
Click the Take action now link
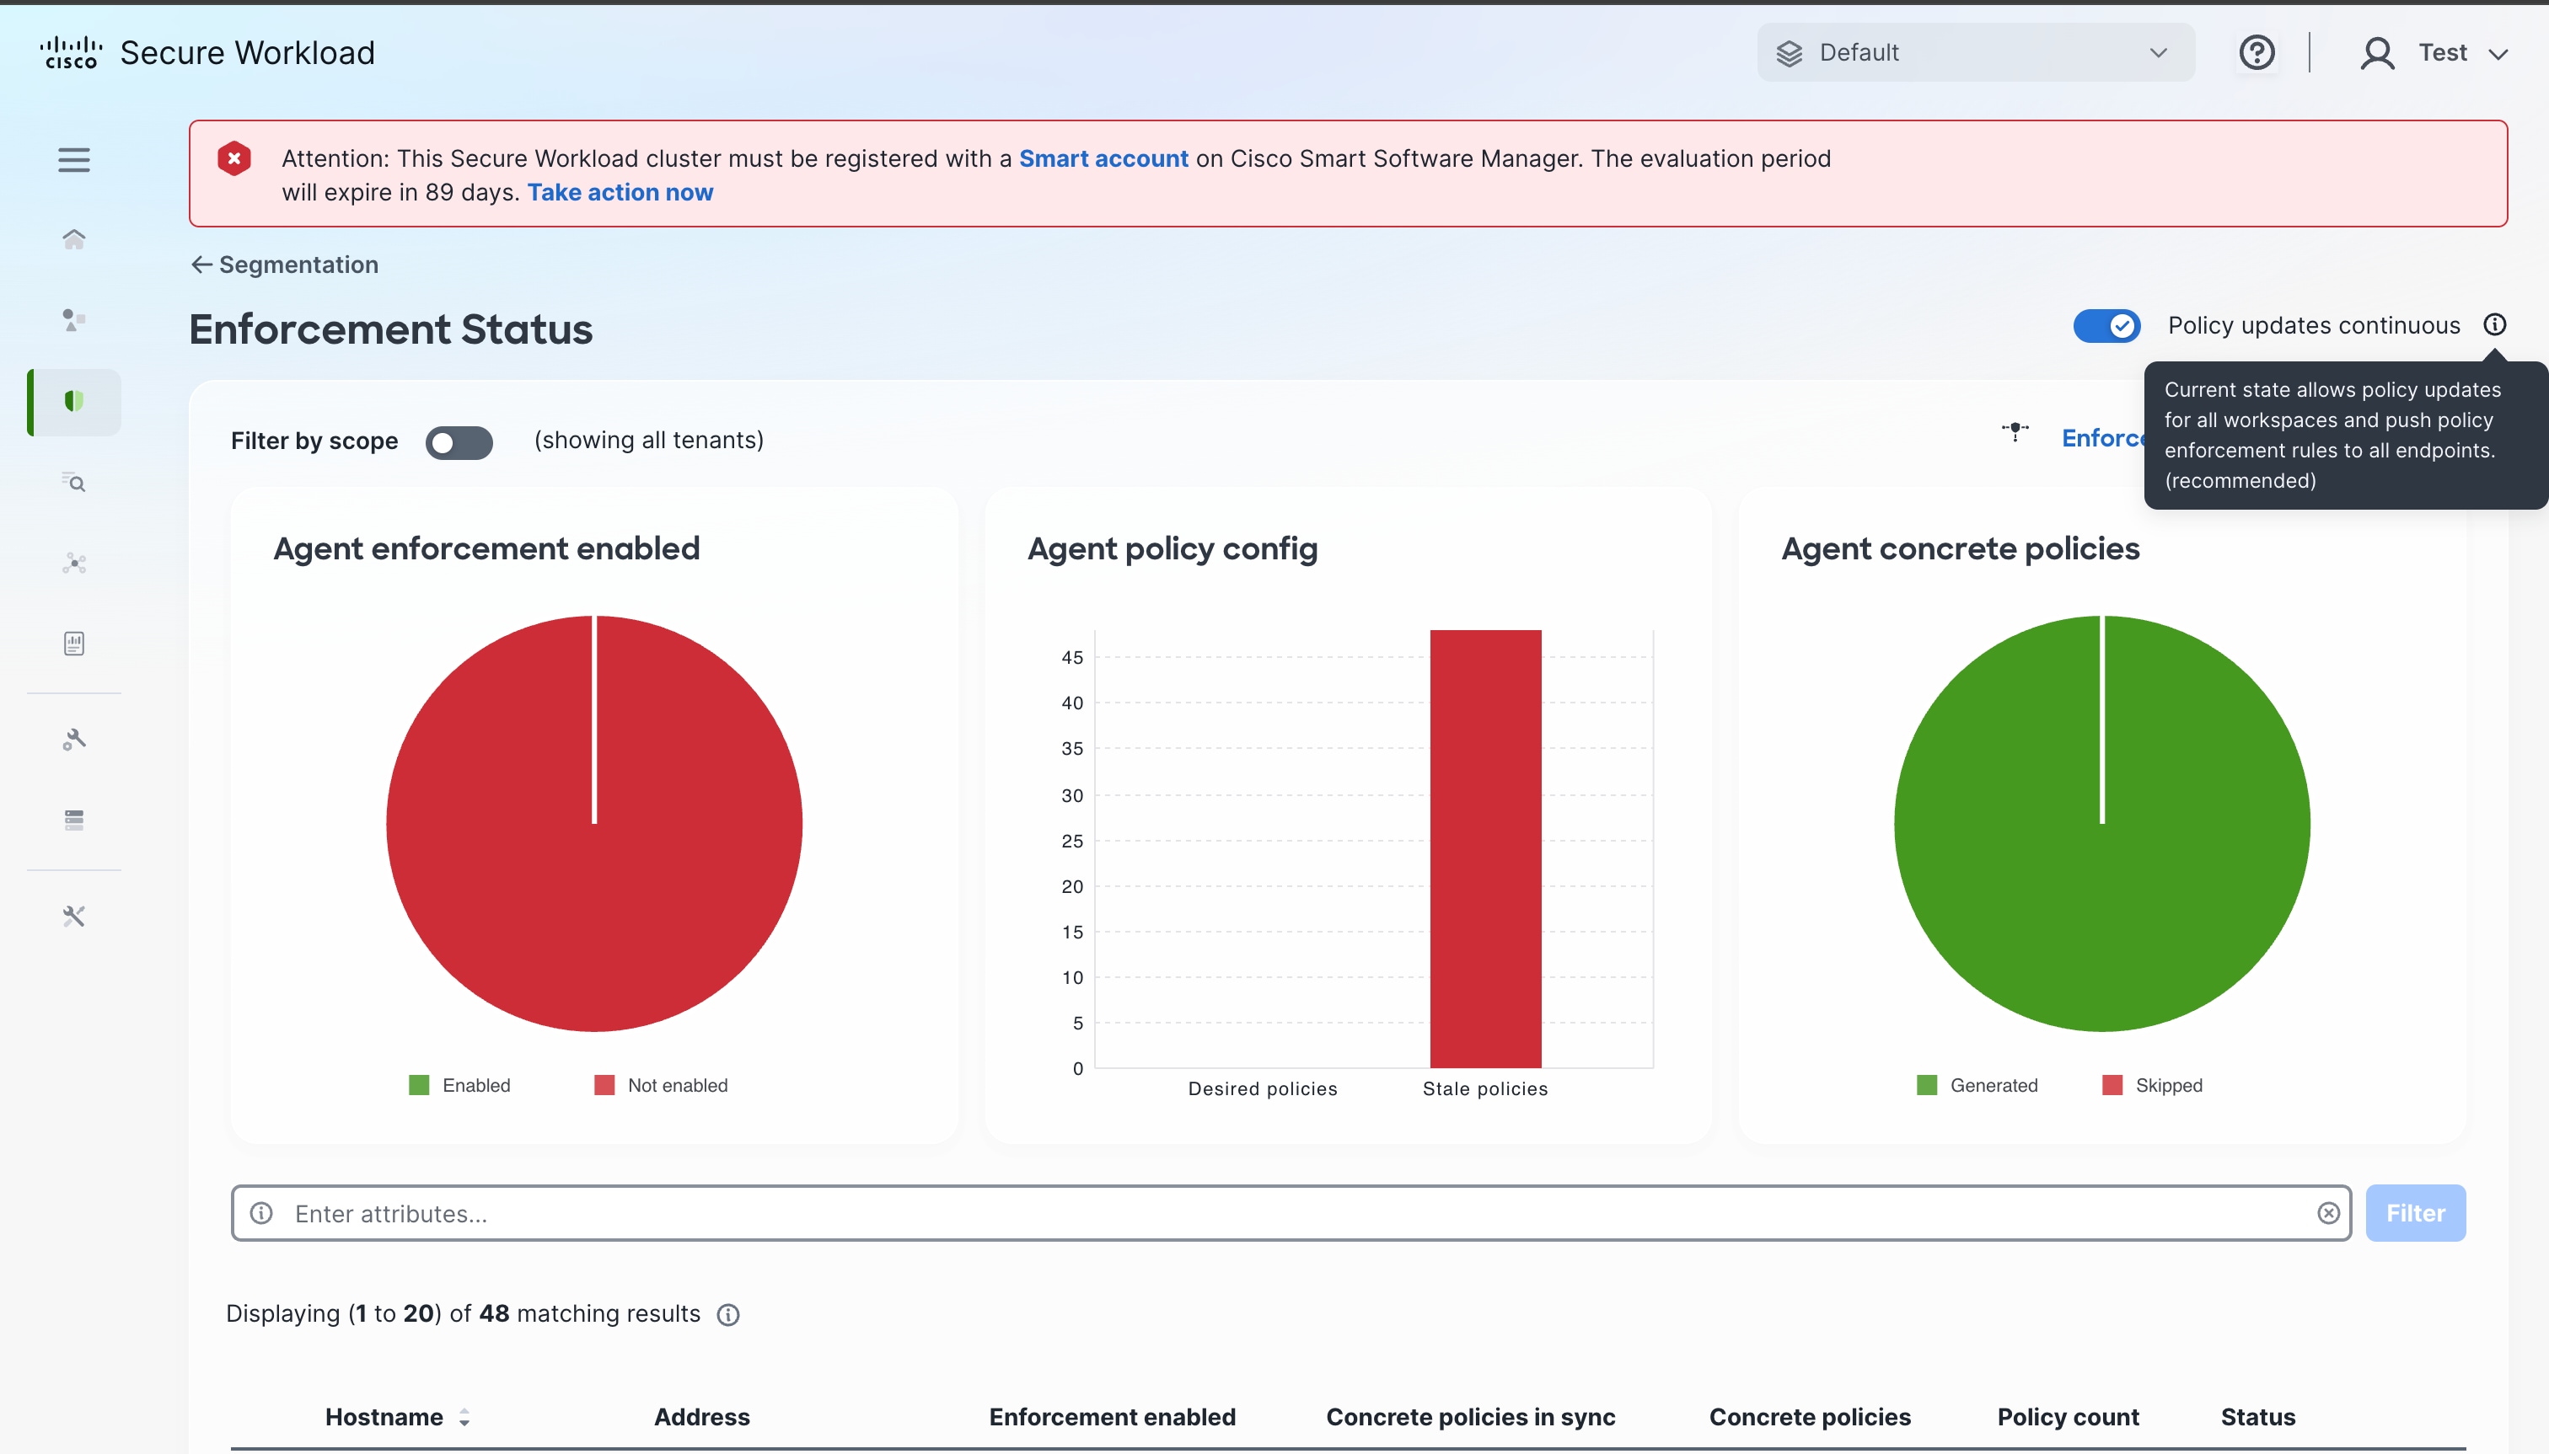point(620,193)
